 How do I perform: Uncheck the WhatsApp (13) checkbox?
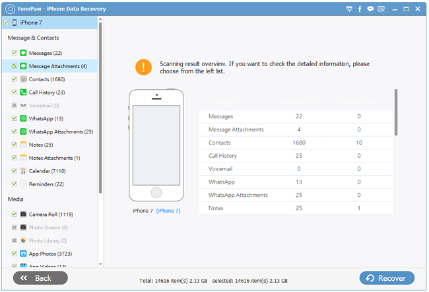15,118
